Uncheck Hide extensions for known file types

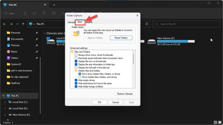[76, 83]
